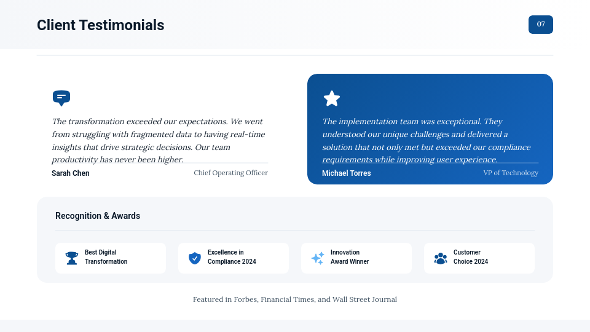This screenshot has width=590, height=332.
Task: Click the innovation sparkles icon
Action: click(x=318, y=258)
